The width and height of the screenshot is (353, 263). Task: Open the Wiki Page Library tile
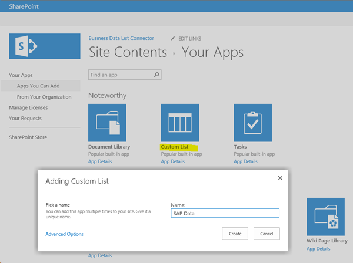tap(325, 217)
